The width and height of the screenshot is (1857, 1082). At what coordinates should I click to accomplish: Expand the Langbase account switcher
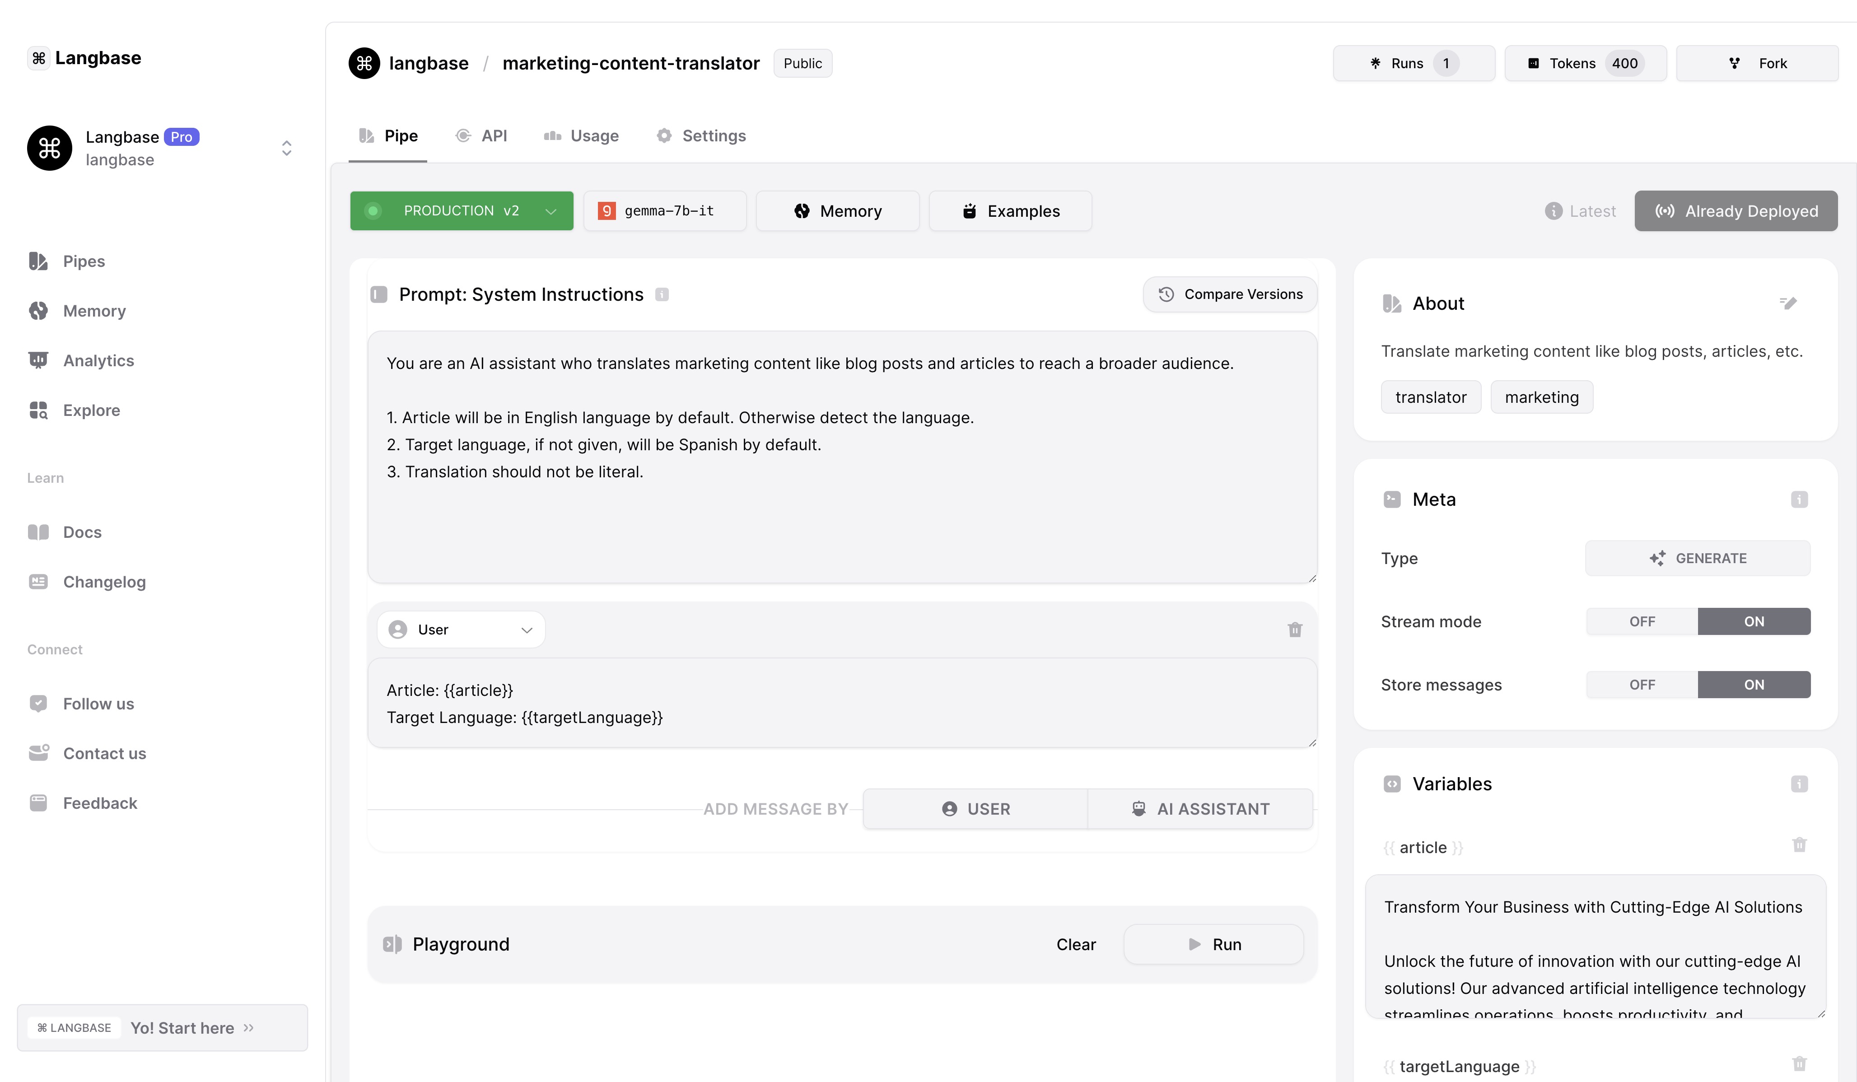287,148
